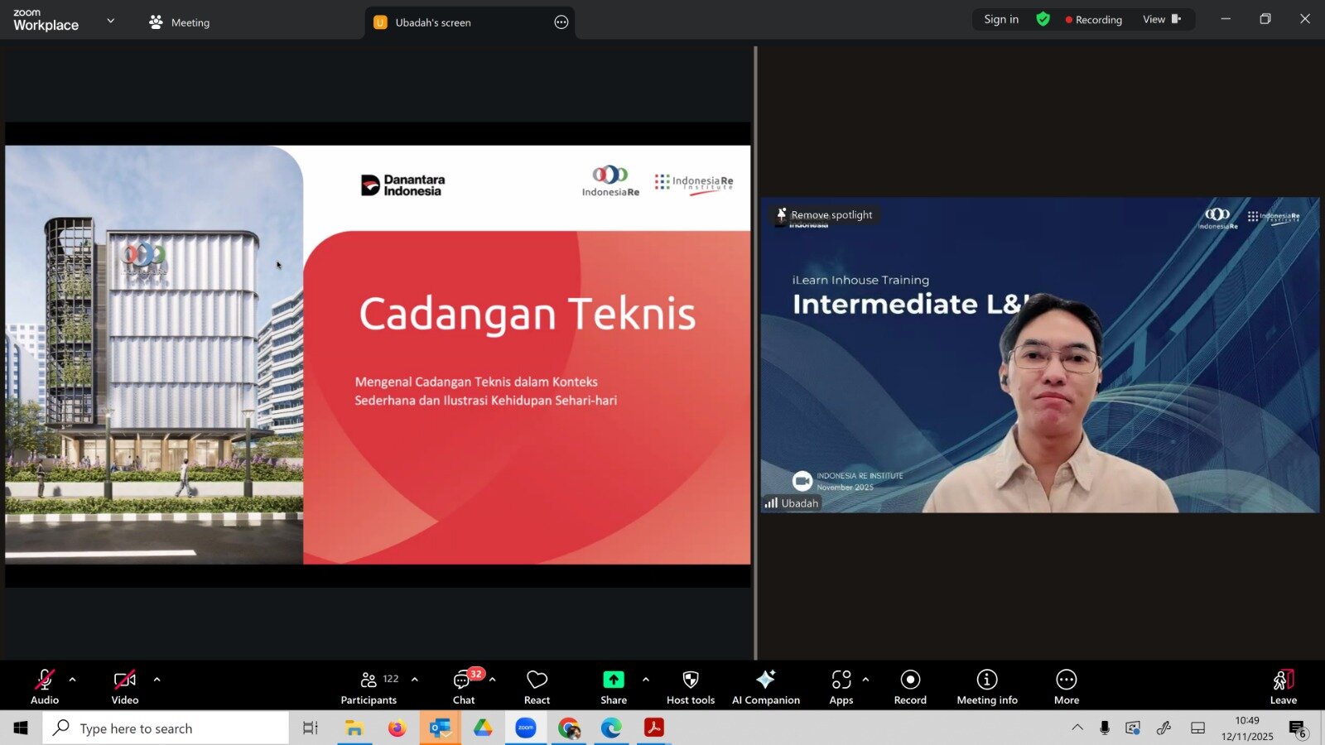Expand audio options arrow

pos(73,680)
